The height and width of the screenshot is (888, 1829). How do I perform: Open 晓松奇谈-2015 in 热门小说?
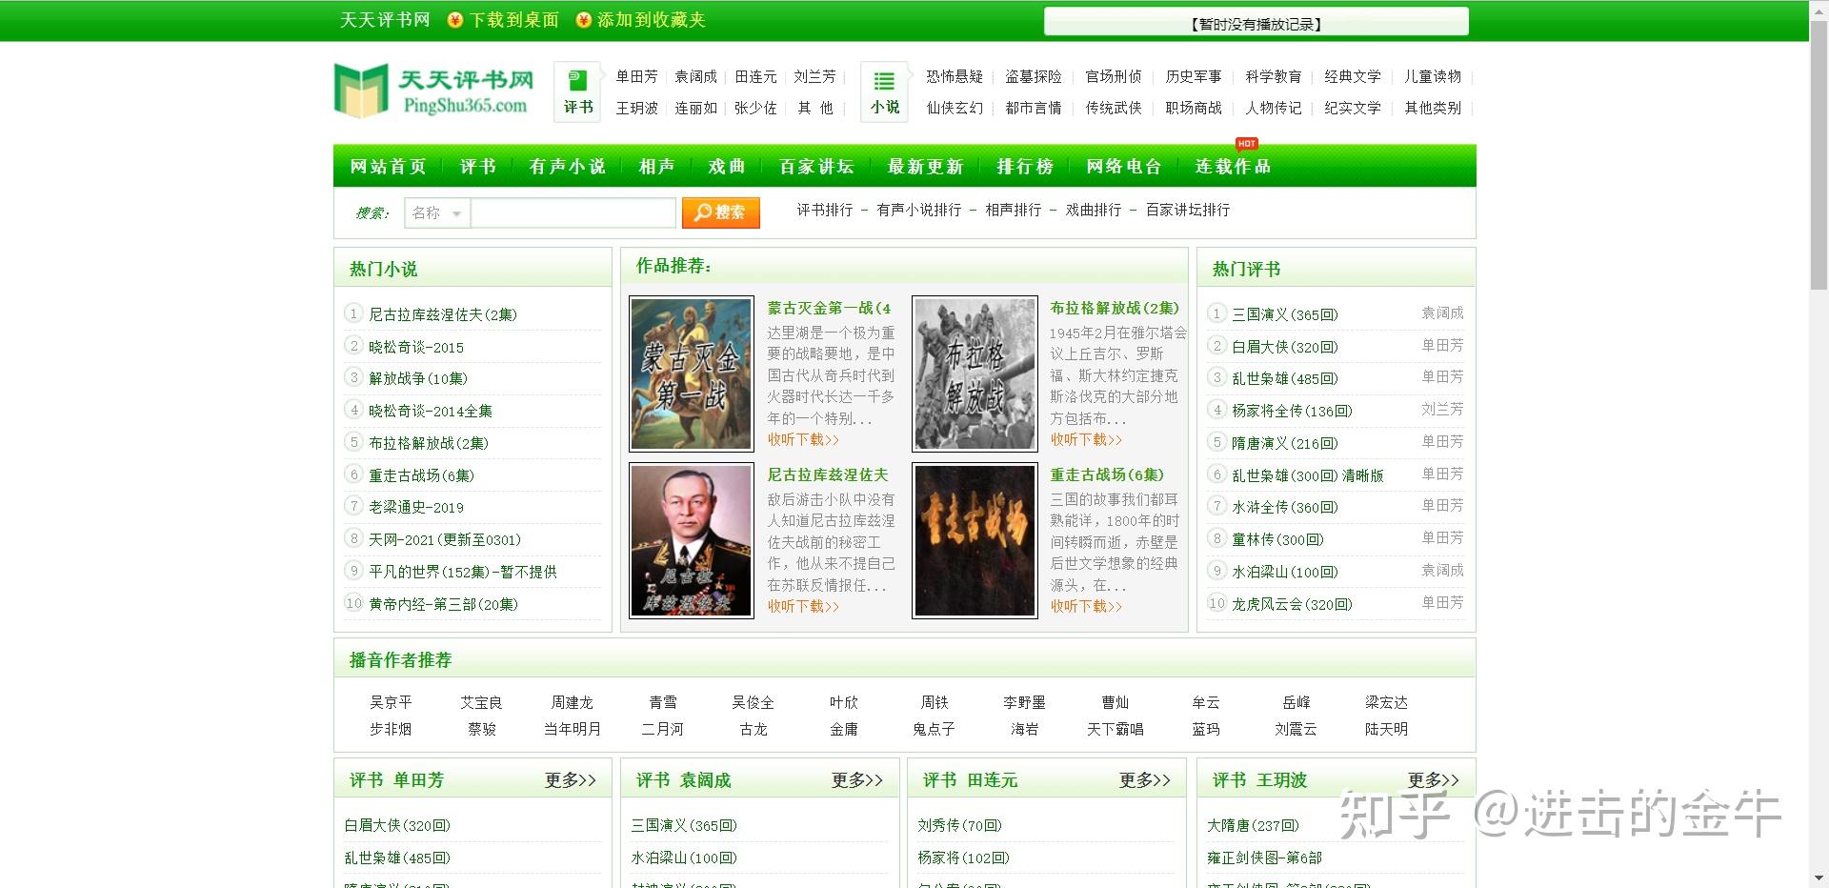[x=416, y=347]
